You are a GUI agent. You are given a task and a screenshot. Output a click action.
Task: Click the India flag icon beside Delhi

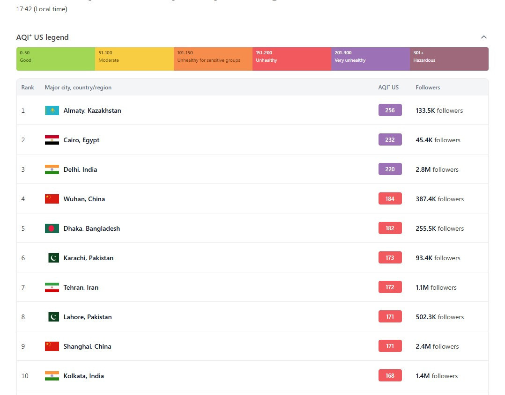[52, 169]
